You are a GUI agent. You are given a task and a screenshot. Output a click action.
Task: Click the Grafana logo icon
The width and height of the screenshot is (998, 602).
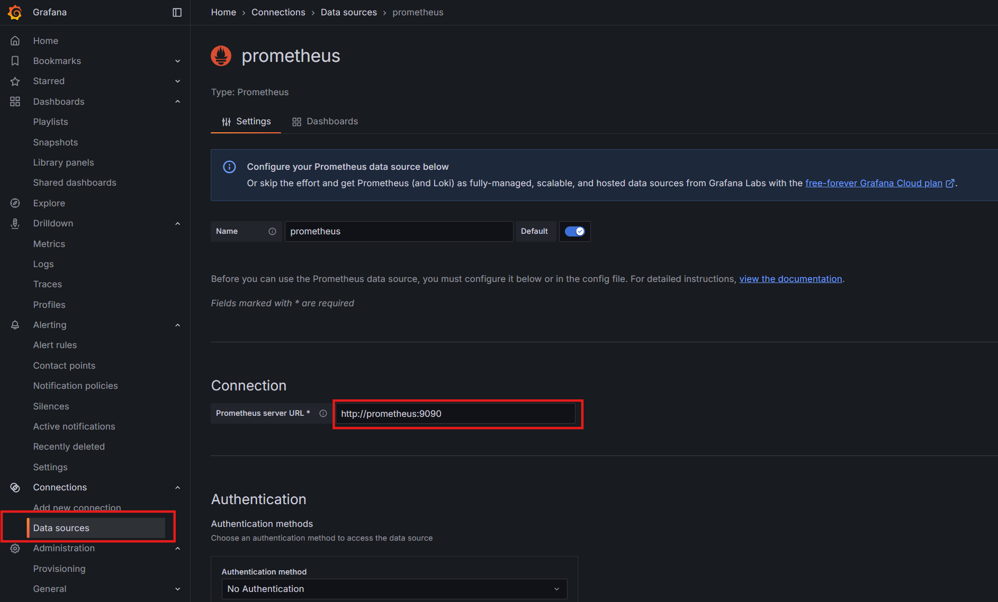[x=15, y=12]
